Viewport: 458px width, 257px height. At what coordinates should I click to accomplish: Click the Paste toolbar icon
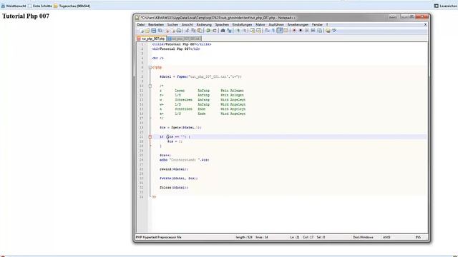coord(200,31)
